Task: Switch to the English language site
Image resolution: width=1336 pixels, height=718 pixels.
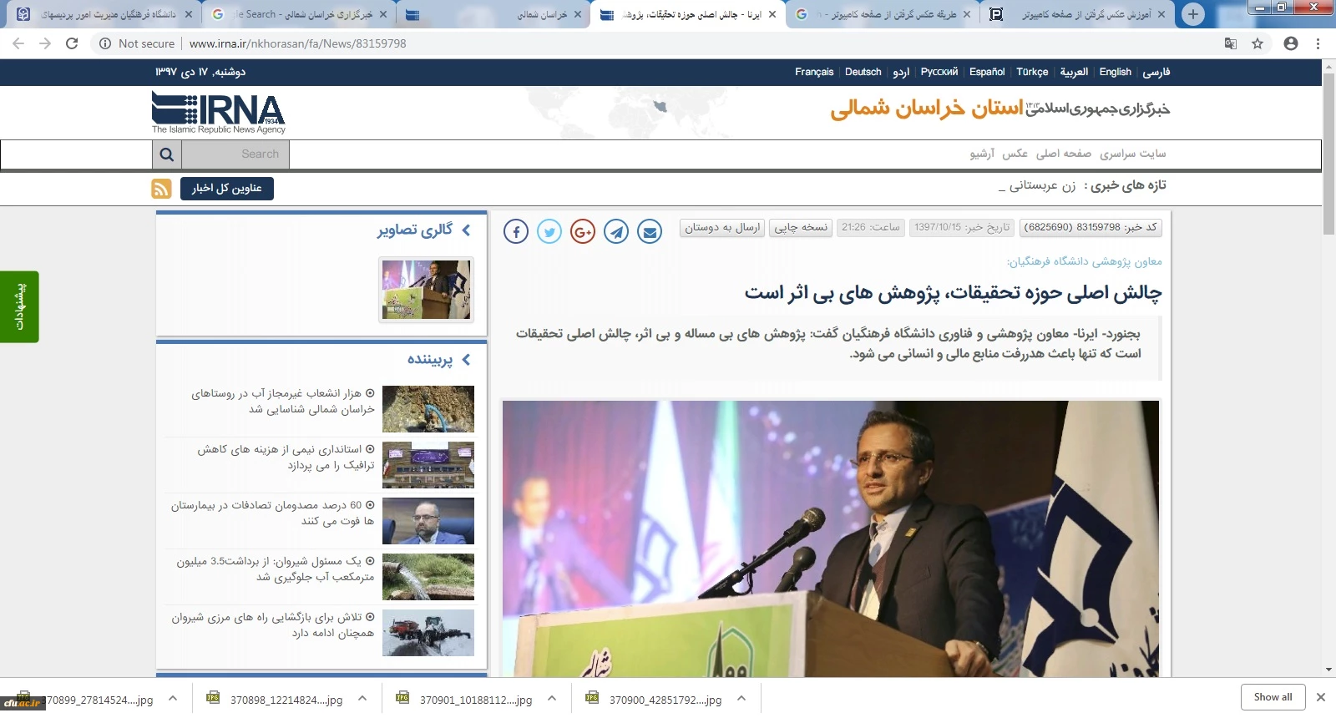Action: point(1115,72)
